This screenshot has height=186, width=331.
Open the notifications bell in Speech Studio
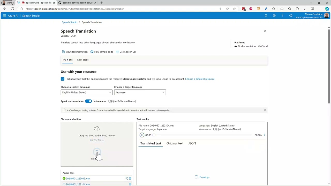[266, 16]
